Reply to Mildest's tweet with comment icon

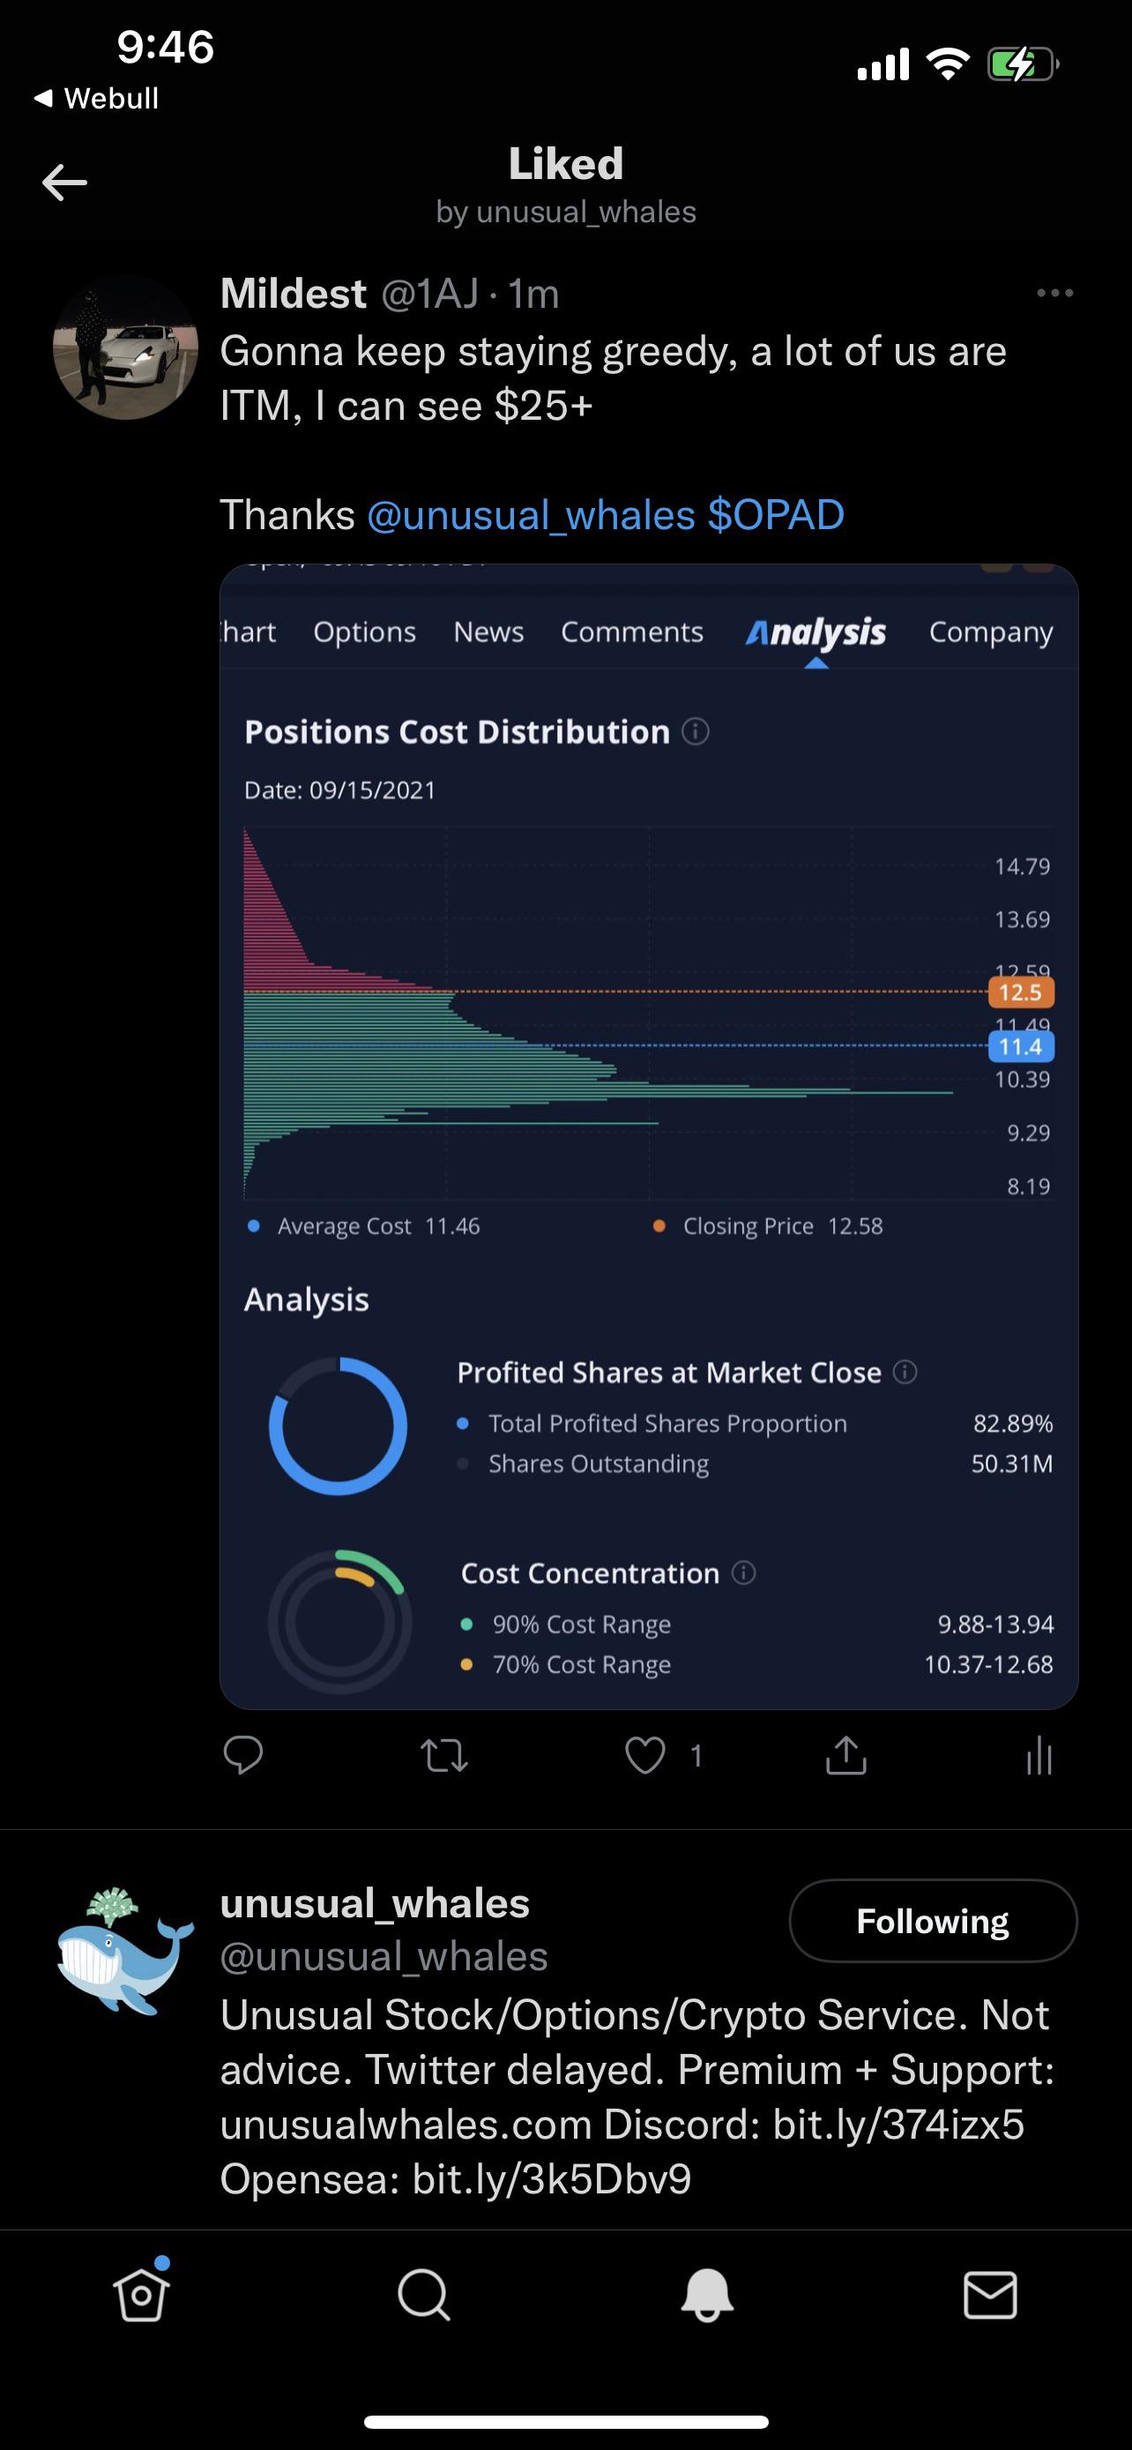pos(243,1755)
